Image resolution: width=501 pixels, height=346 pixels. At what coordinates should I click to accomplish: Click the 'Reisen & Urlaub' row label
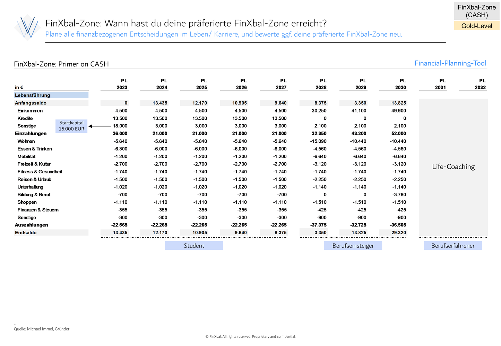point(34,179)
